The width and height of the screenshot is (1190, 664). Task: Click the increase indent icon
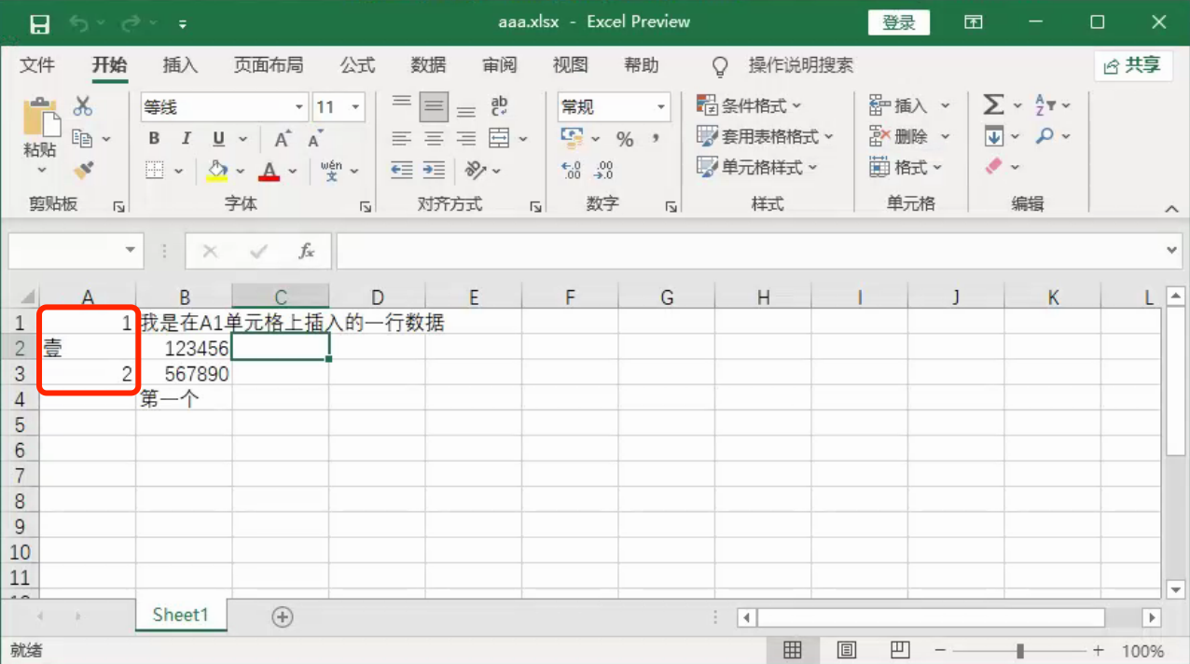click(x=434, y=170)
